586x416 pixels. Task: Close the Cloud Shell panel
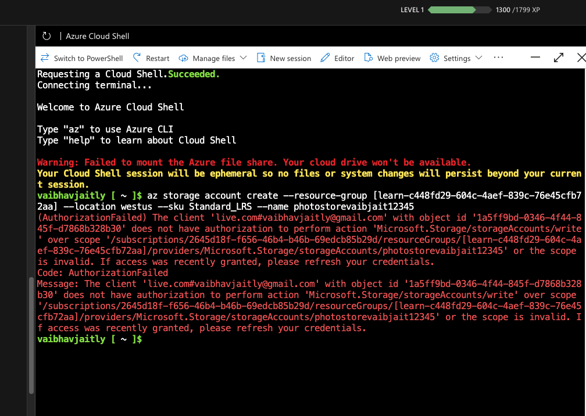[x=581, y=58]
